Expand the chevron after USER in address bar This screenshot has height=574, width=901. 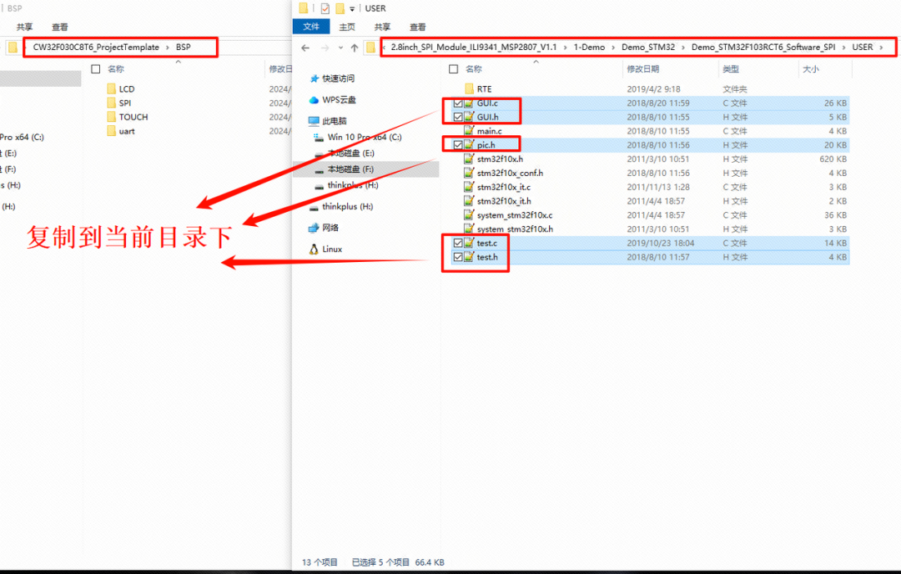tap(880, 47)
